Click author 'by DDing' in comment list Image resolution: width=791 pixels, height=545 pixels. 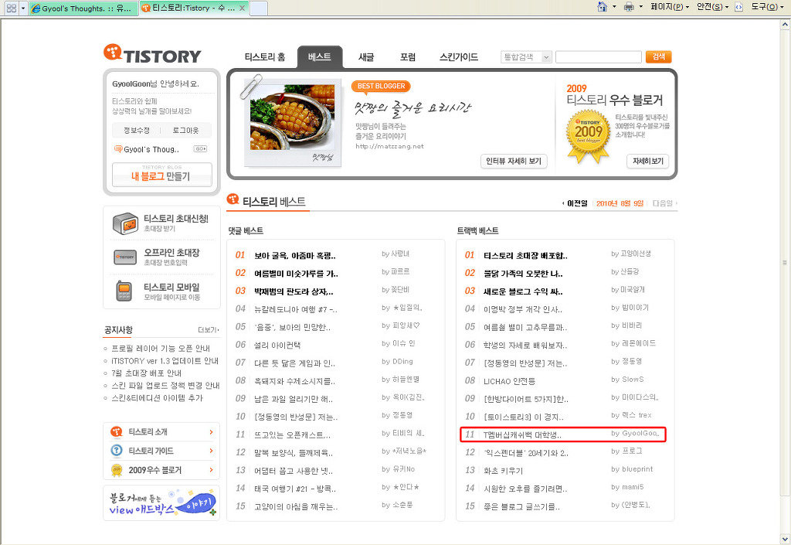coord(398,361)
